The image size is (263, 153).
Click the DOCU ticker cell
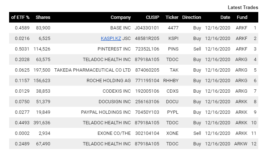pyautogui.click(x=172, y=102)
